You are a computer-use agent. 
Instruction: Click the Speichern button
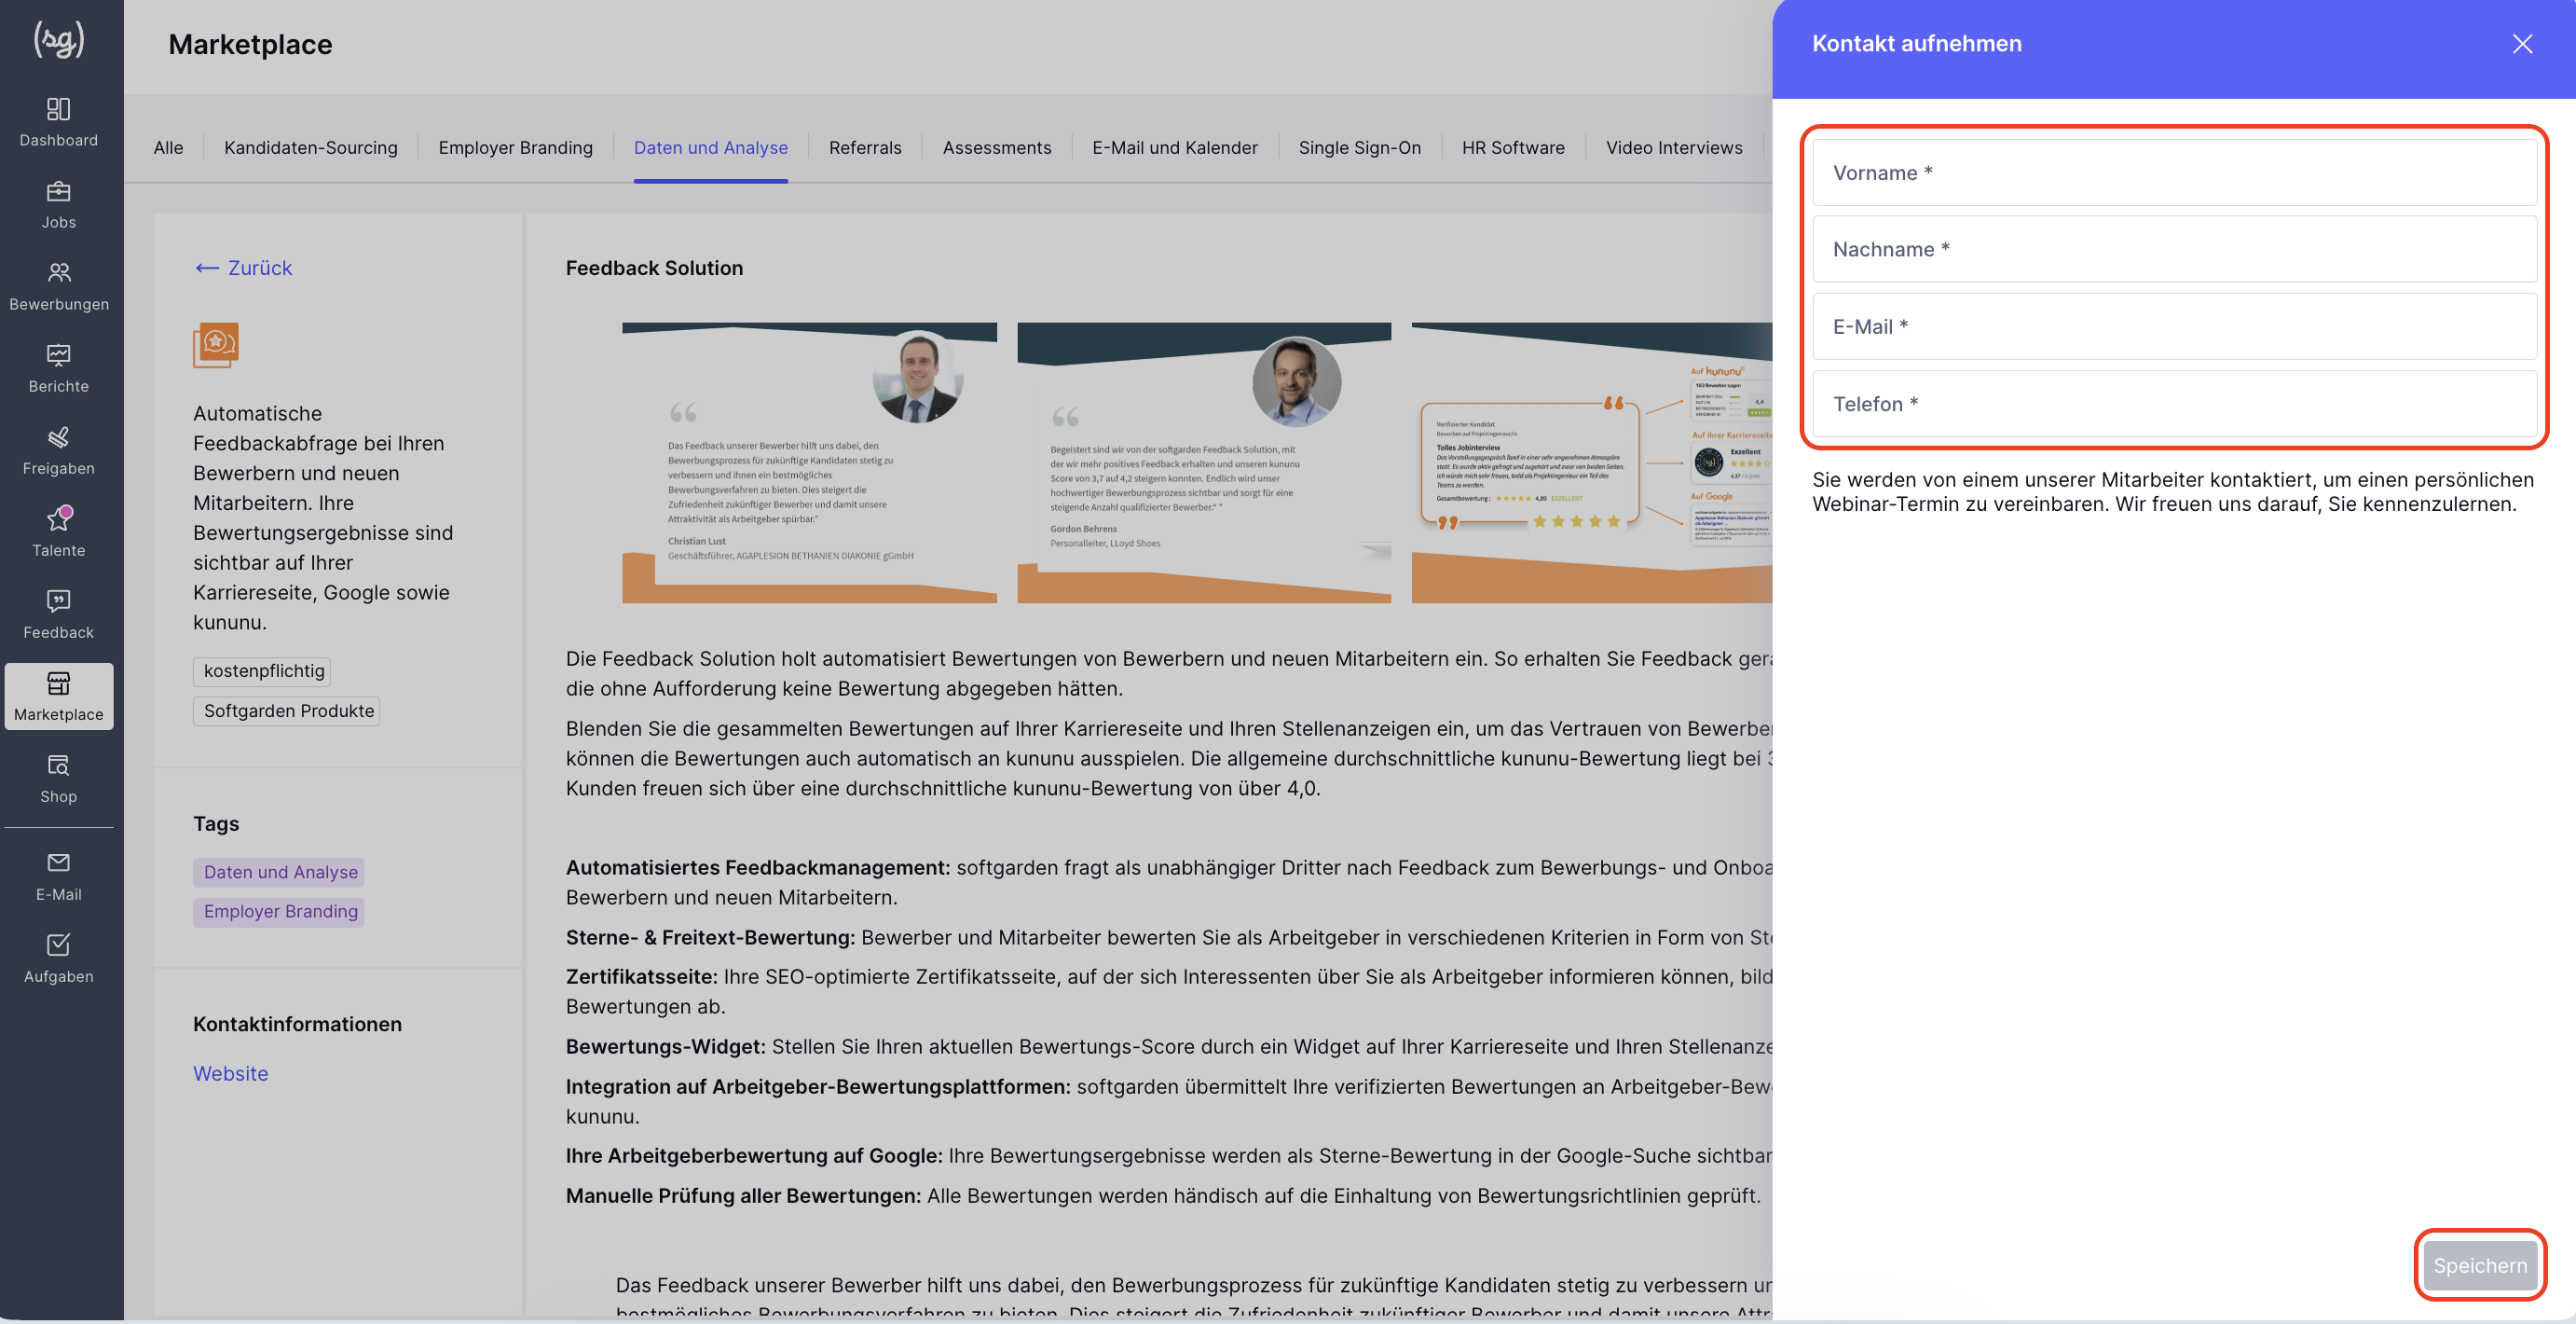click(2480, 1265)
